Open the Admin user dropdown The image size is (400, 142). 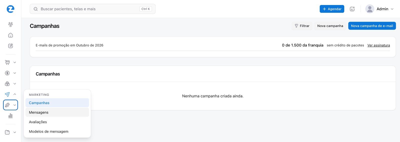[379, 9]
